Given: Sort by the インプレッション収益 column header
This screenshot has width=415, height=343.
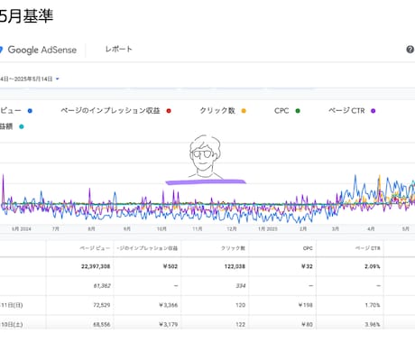Looking at the screenshot, I should pos(147,248).
